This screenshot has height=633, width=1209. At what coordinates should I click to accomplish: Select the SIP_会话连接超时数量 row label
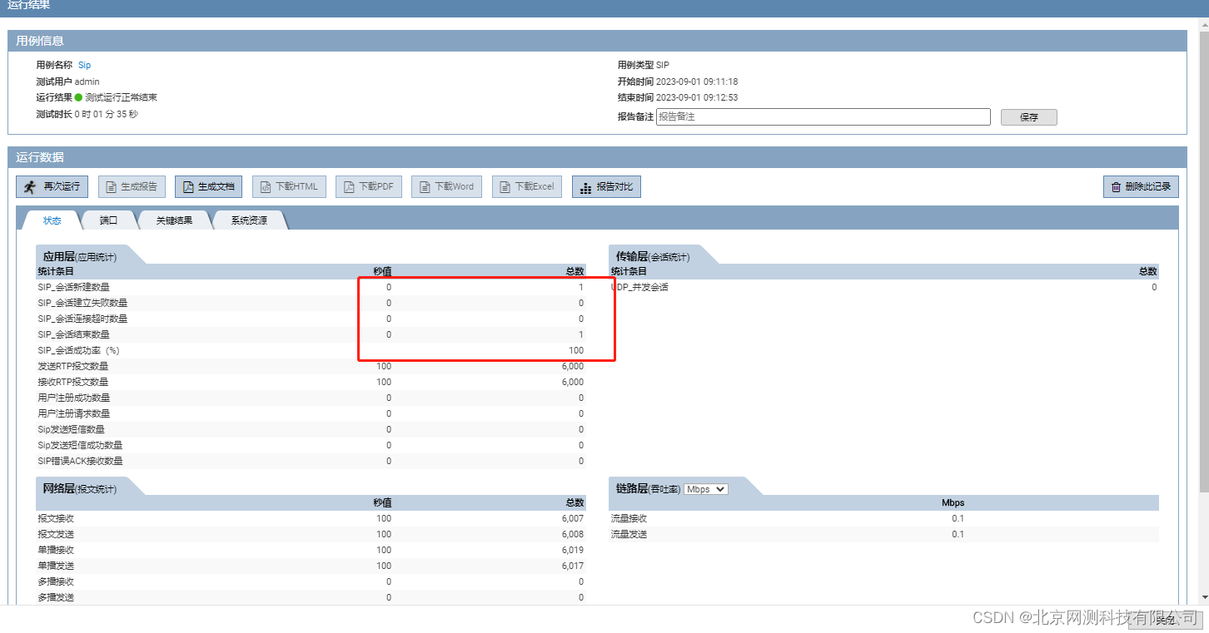tap(83, 319)
